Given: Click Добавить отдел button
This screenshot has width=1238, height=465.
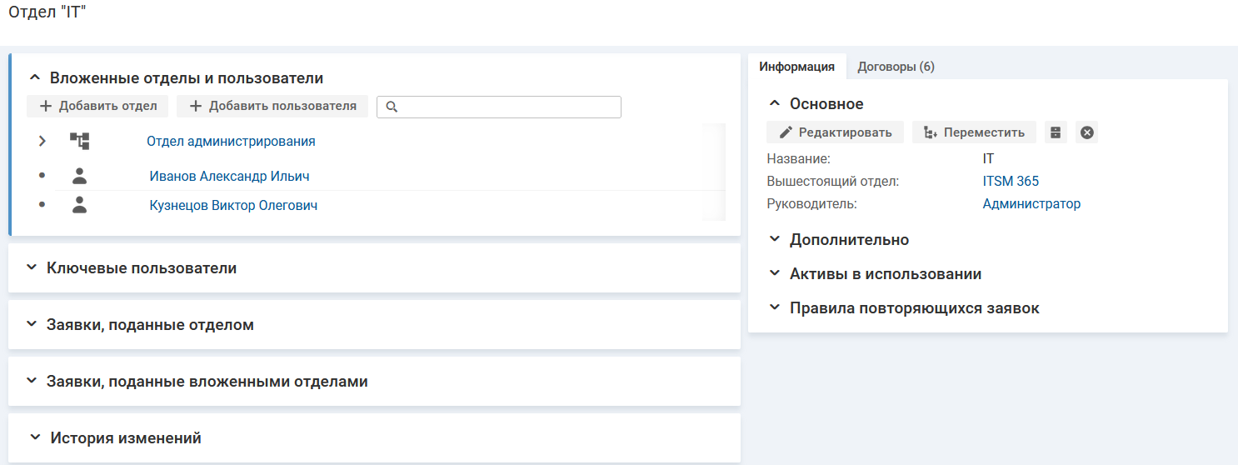Looking at the screenshot, I should pyautogui.click(x=97, y=106).
